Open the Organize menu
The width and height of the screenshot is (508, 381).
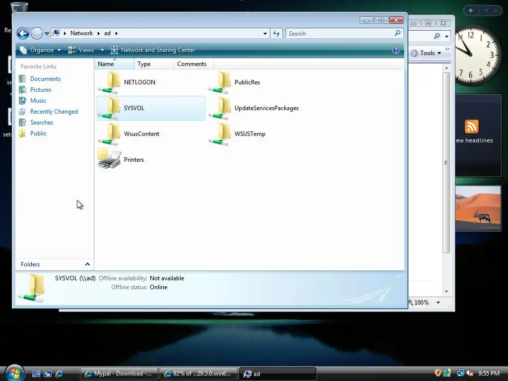(41, 50)
